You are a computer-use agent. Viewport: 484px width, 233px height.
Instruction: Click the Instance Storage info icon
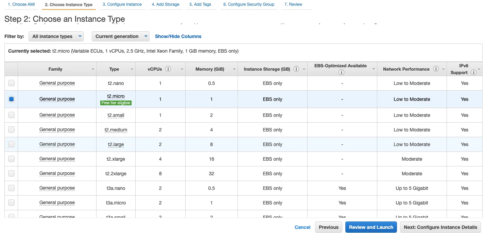[296, 69]
